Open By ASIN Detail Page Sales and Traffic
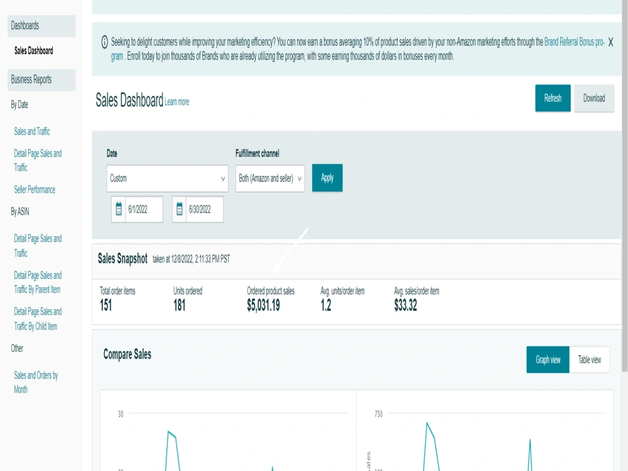This screenshot has height=471, width=628. [x=38, y=246]
